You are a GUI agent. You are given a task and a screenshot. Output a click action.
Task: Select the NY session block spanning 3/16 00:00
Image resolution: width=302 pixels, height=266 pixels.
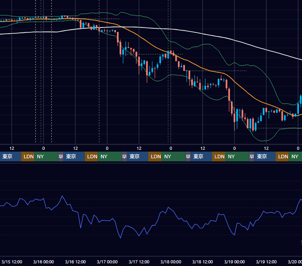46,156
